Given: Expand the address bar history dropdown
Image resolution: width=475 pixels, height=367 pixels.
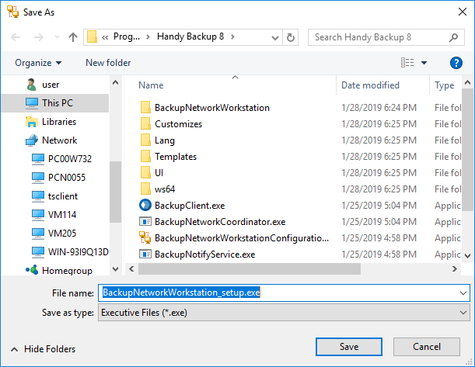Looking at the screenshot, I should 275,37.
